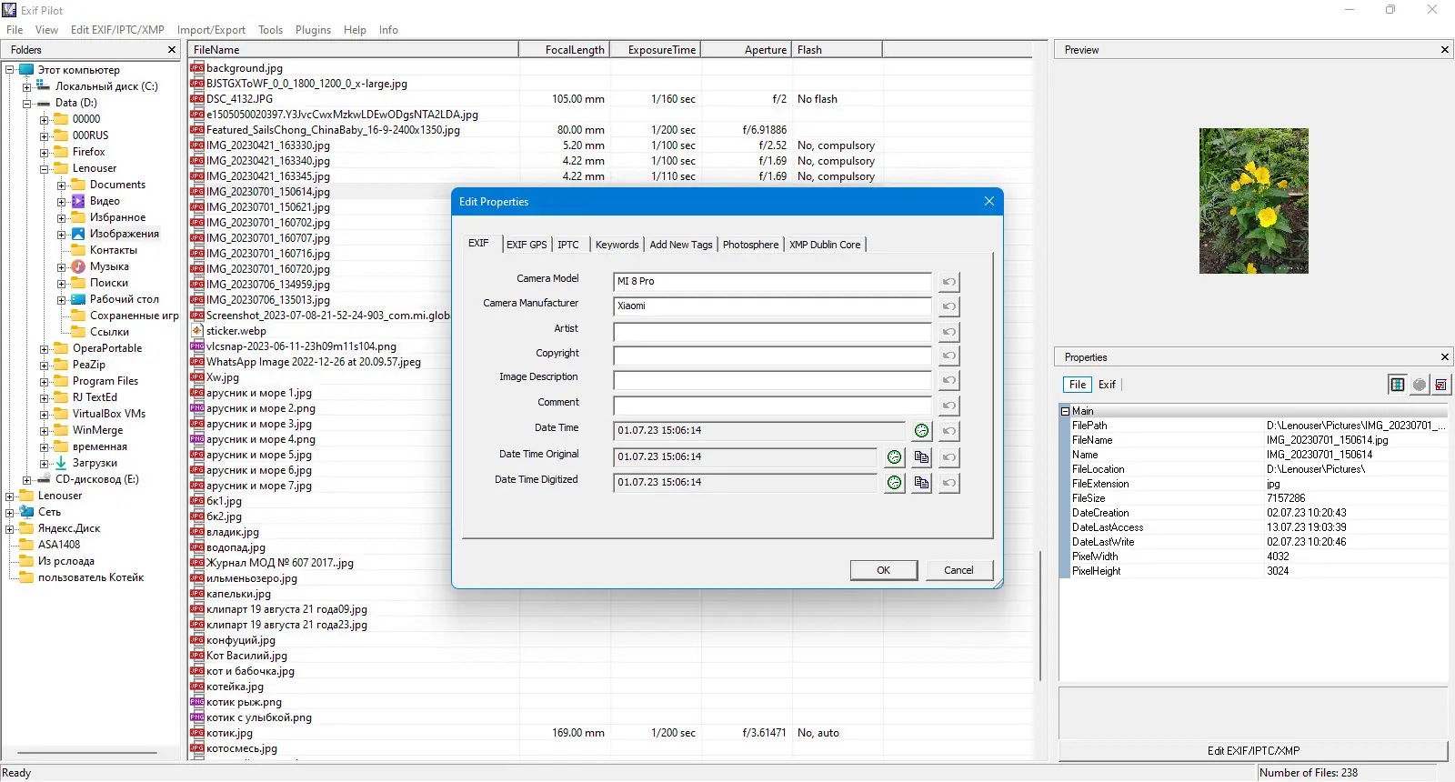The image size is (1455, 782).
Task: Open the Import/Export menu
Action: (211, 30)
